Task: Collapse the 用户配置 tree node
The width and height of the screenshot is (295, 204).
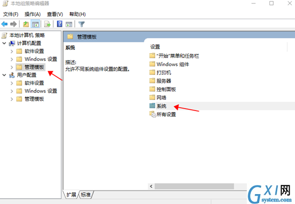Action: [4, 75]
